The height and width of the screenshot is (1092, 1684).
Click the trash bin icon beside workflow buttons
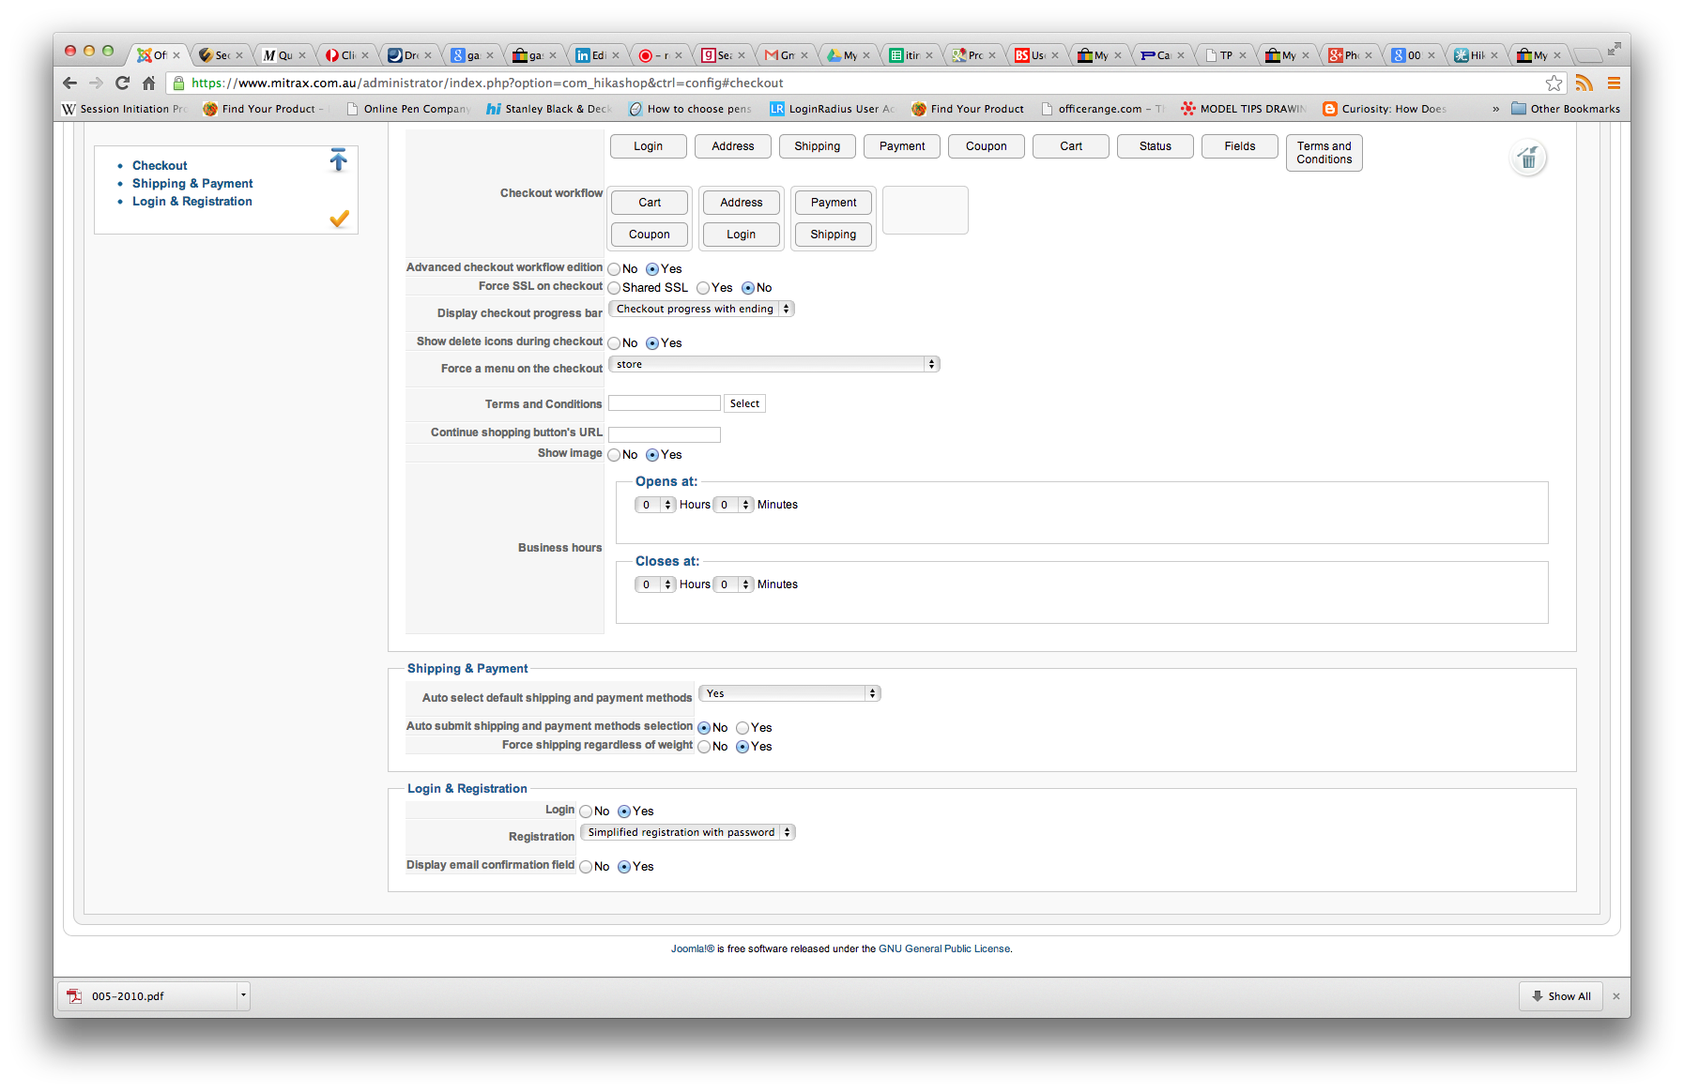click(1528, 158)
